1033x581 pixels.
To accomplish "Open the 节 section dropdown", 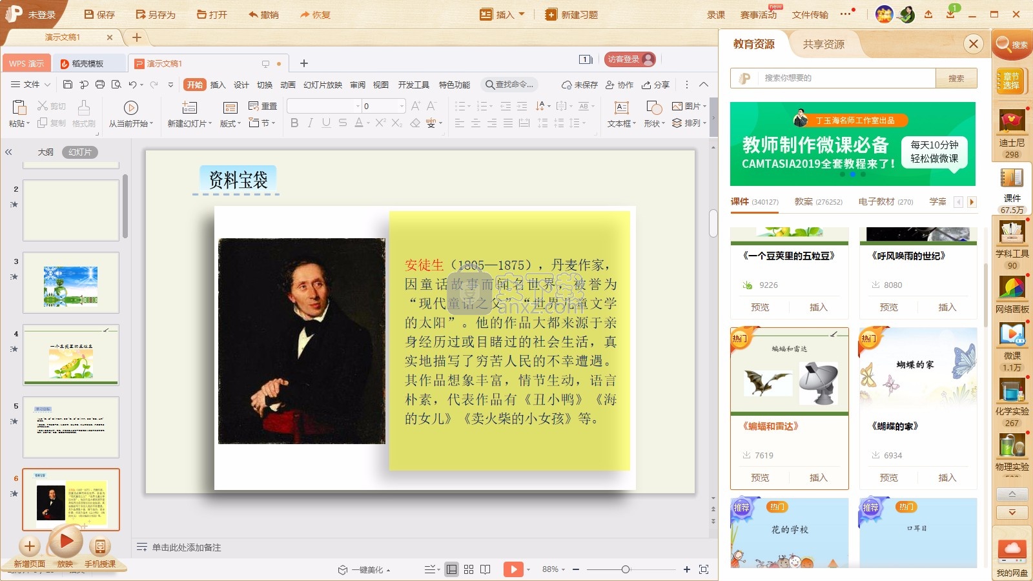I will click(262, 123).
